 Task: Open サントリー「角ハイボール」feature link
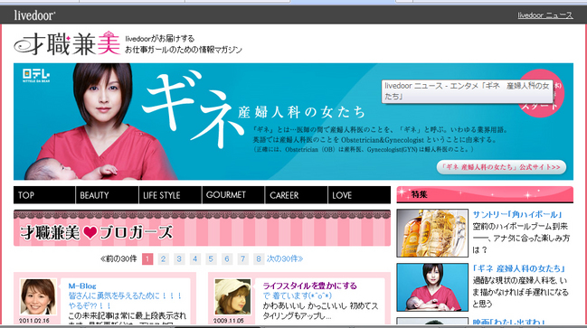point(517,214)
